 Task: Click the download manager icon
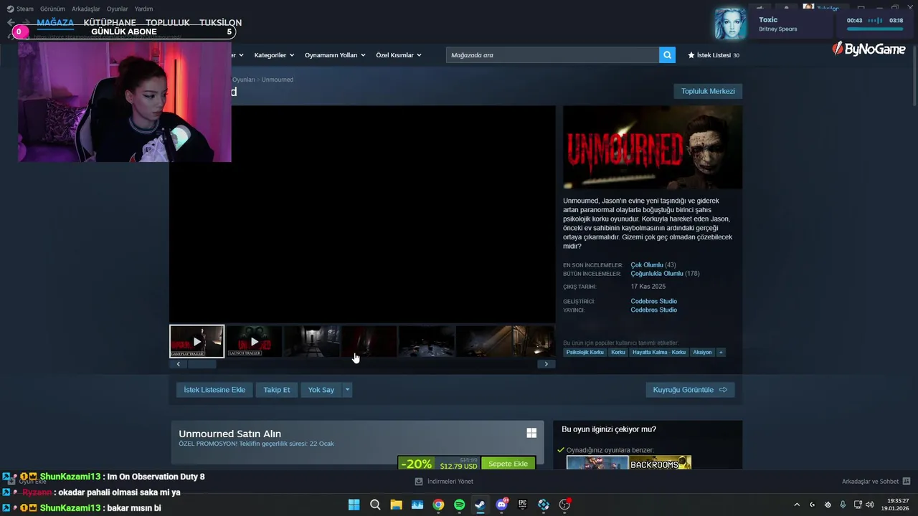click(x=419, y=482)
